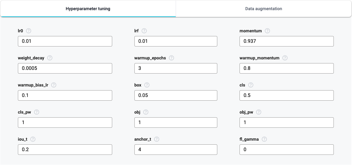Select the fl_gamma input box

point(286,150)
